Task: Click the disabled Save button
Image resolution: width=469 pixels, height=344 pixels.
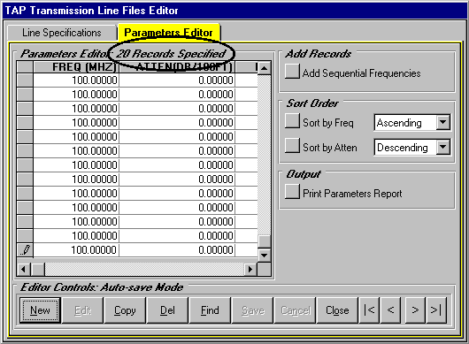Action: click(x=252, y=310)
